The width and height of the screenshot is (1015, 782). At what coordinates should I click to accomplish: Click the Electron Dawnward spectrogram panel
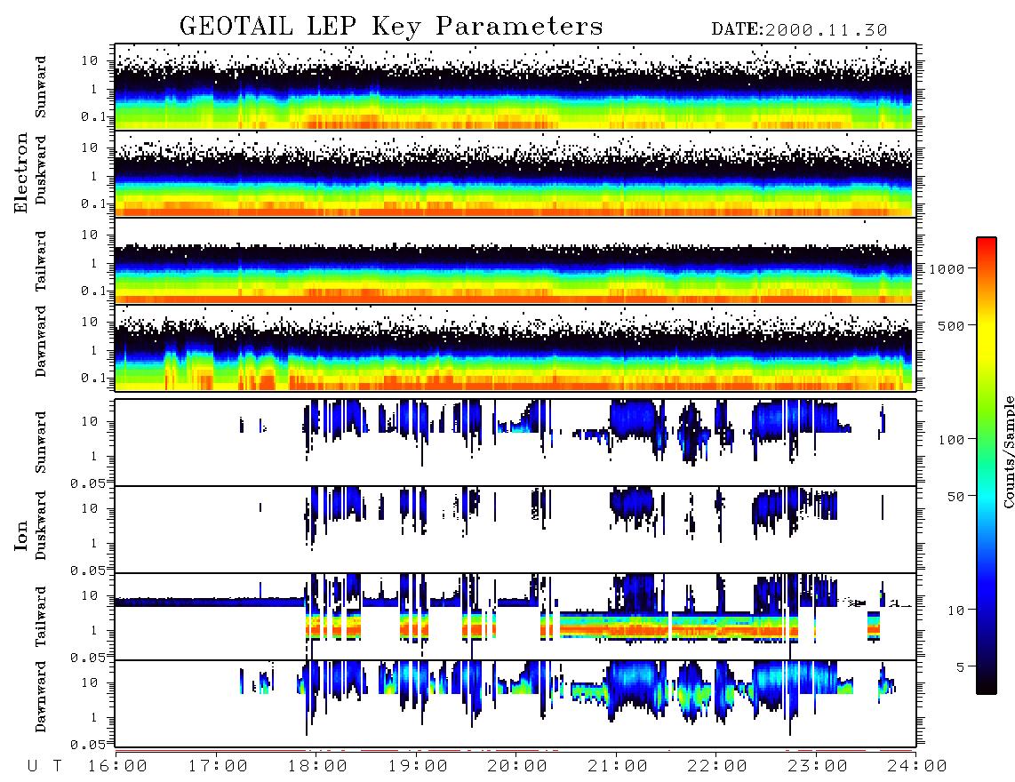coord(515,348)
